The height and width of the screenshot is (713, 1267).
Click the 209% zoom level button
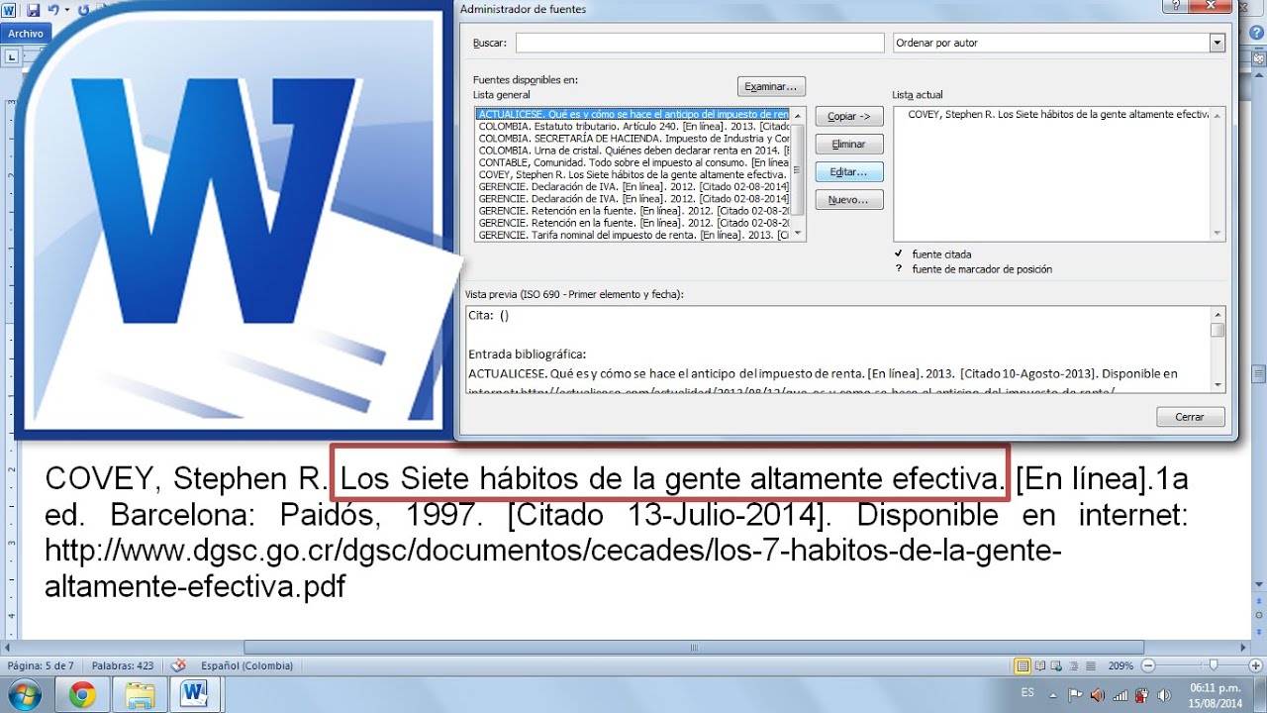coord(1121,666)
